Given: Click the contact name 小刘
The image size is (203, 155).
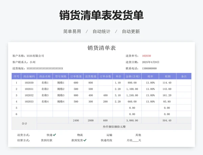Looking at the screenshot, I should (32, 62).
